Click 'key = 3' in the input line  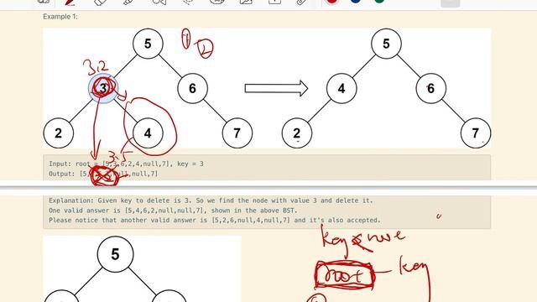coord(190,164)
